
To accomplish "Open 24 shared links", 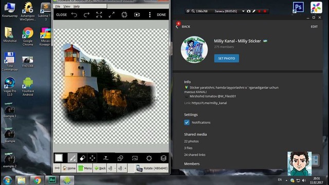I will [195, 155].
